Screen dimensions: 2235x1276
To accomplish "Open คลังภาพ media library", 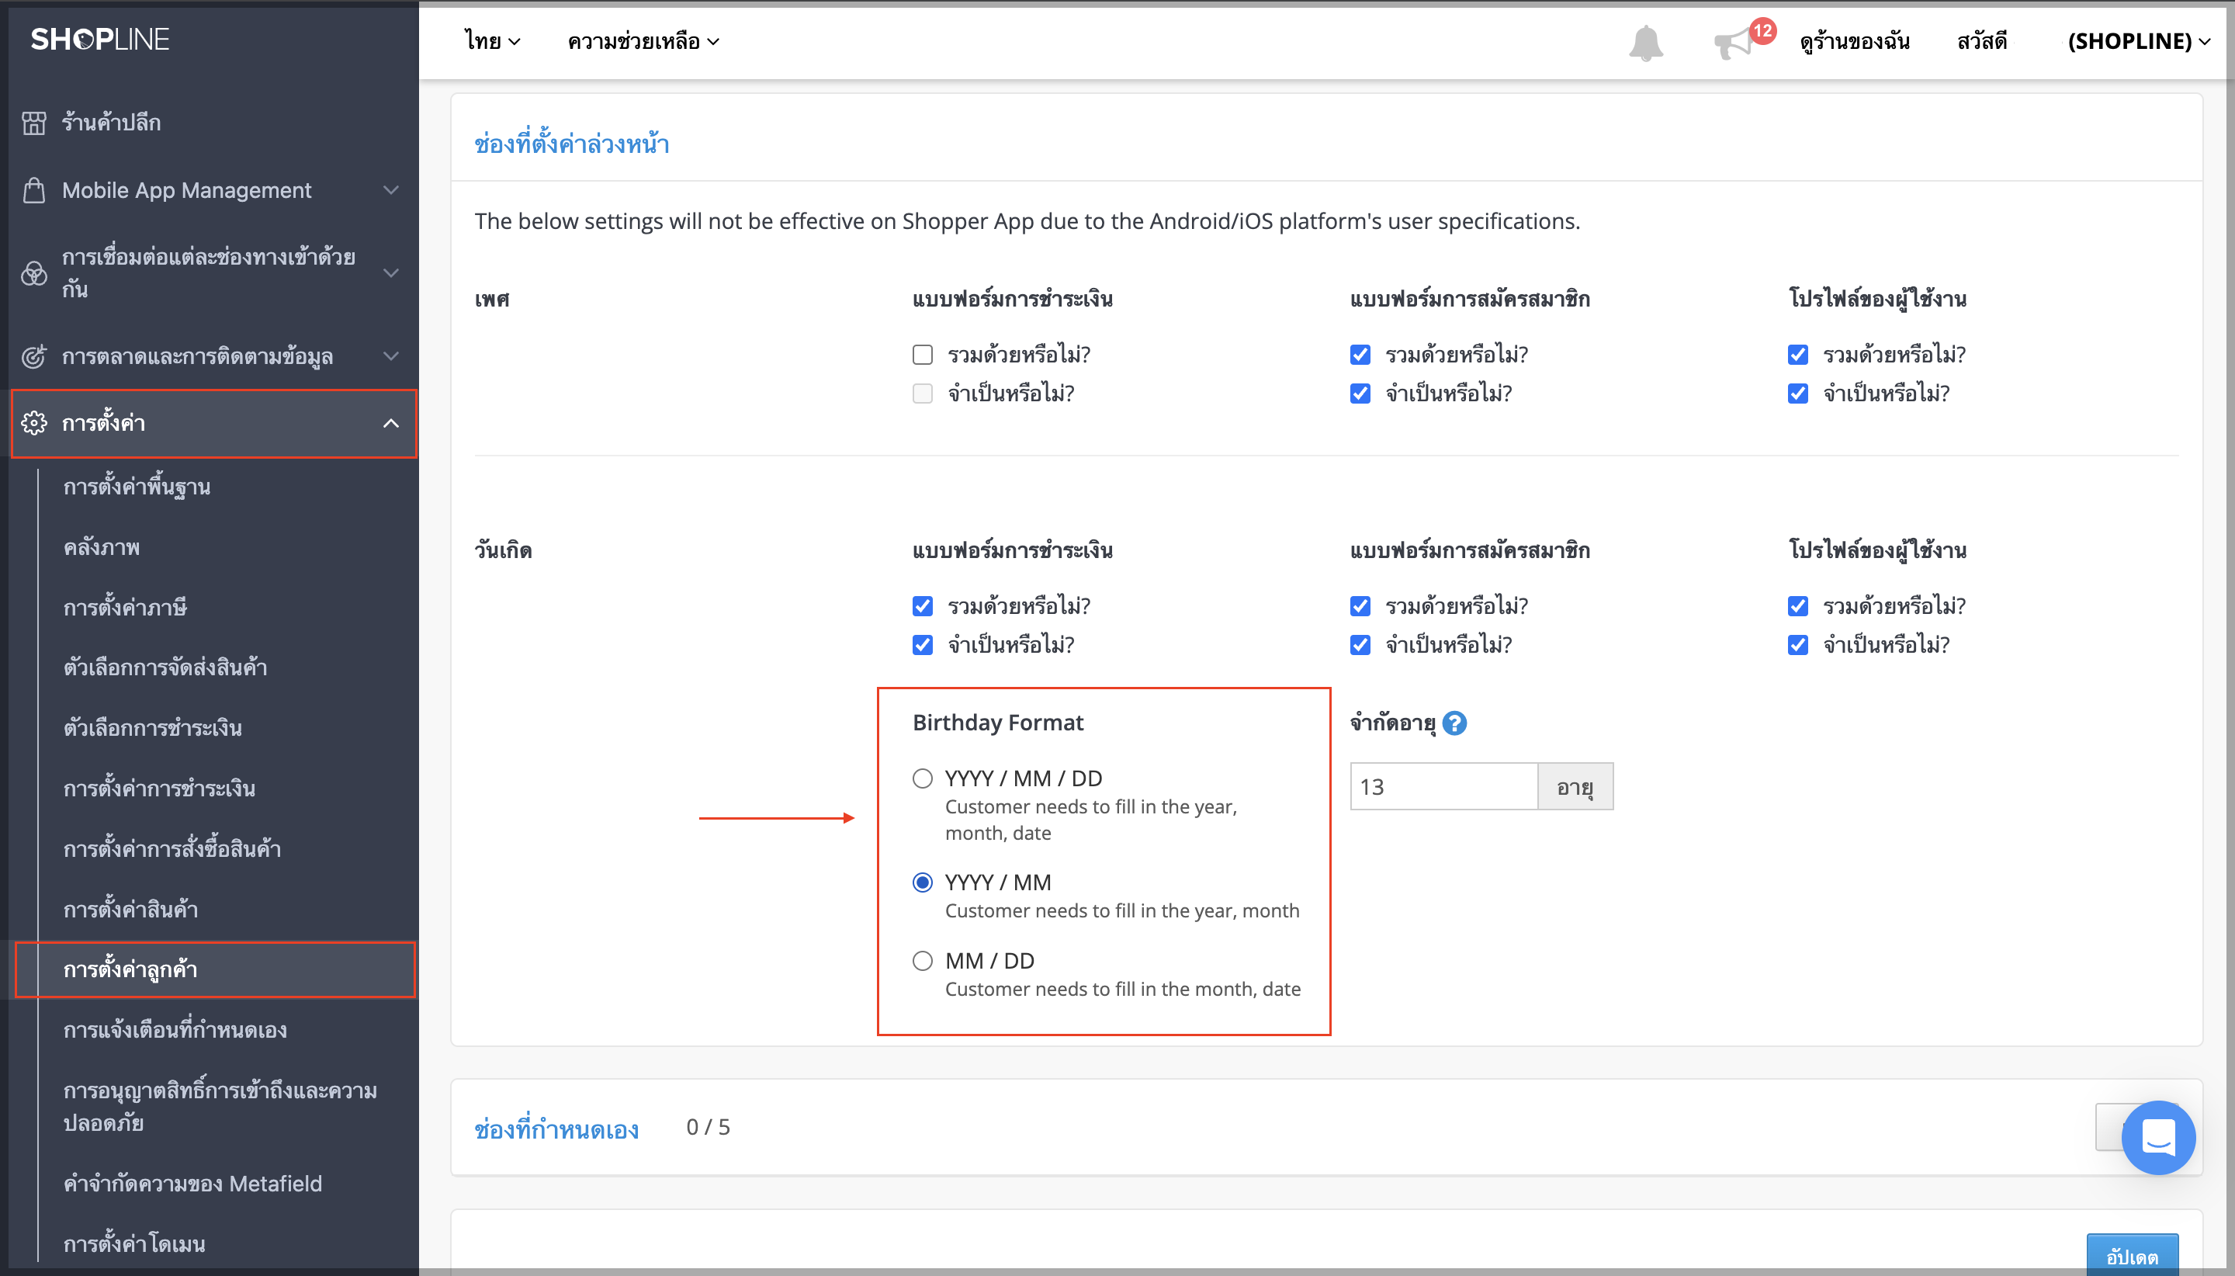I will 102,548.
